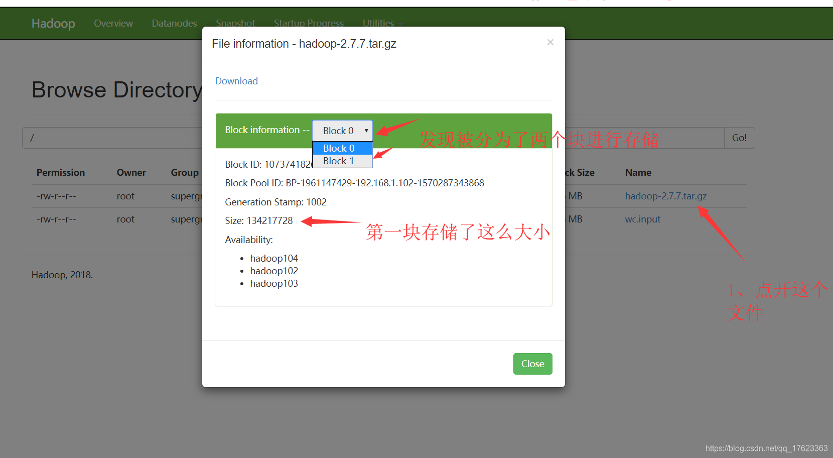Select the hadoop102 availability entry
The image size is (833, 458).
(274, 271)
